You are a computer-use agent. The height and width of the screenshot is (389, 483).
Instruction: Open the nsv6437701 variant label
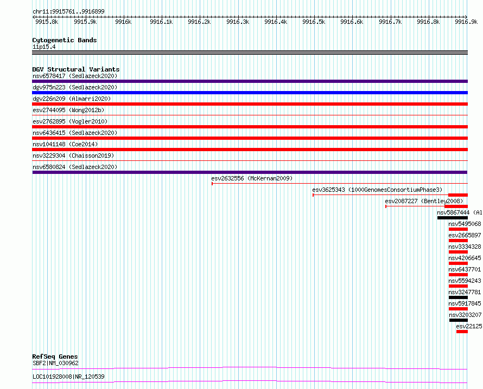point(465,269)
